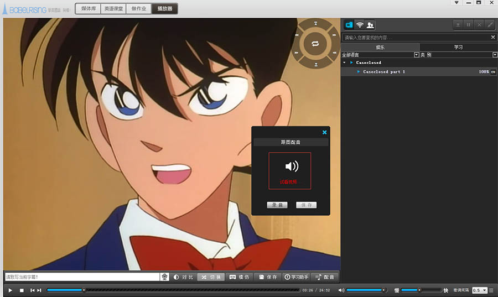Click the pause icon in the panel toolbar
Image resolution: width=498 pixels, height=297 pixels.
(x=469, y=25)
